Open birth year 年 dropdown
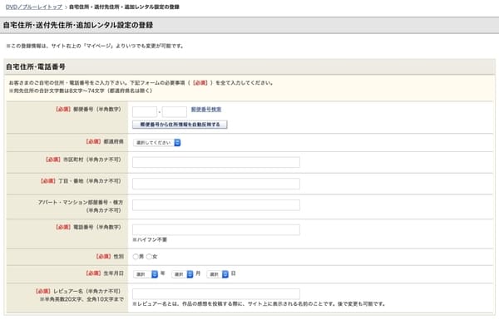The height and width of the screenshot is (320, 499). click(x=146, y=274)
